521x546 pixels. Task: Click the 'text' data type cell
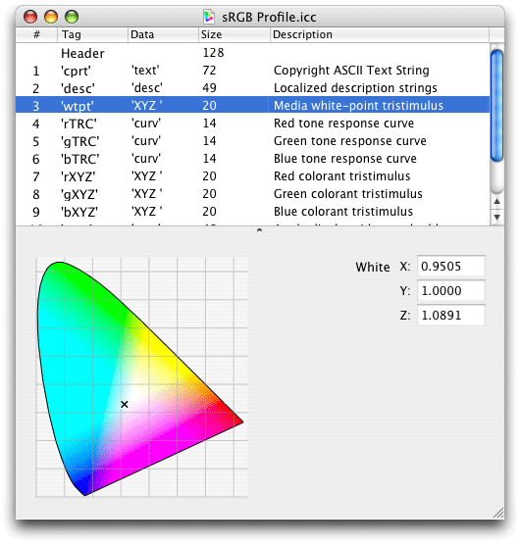(x=145, y=71)
